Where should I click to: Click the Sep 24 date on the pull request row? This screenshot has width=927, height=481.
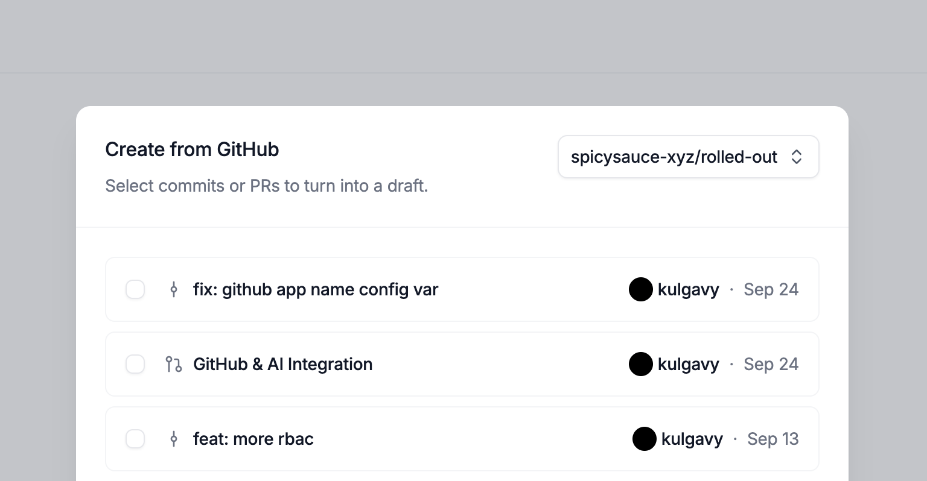[x=771, y=365]
